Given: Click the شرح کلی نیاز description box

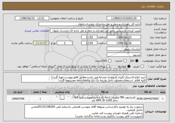Looking at the screenshot, I should (84, 79).
